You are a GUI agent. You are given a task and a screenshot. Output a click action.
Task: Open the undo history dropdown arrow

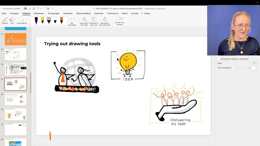pyautogui.click(x=41, y=8)
